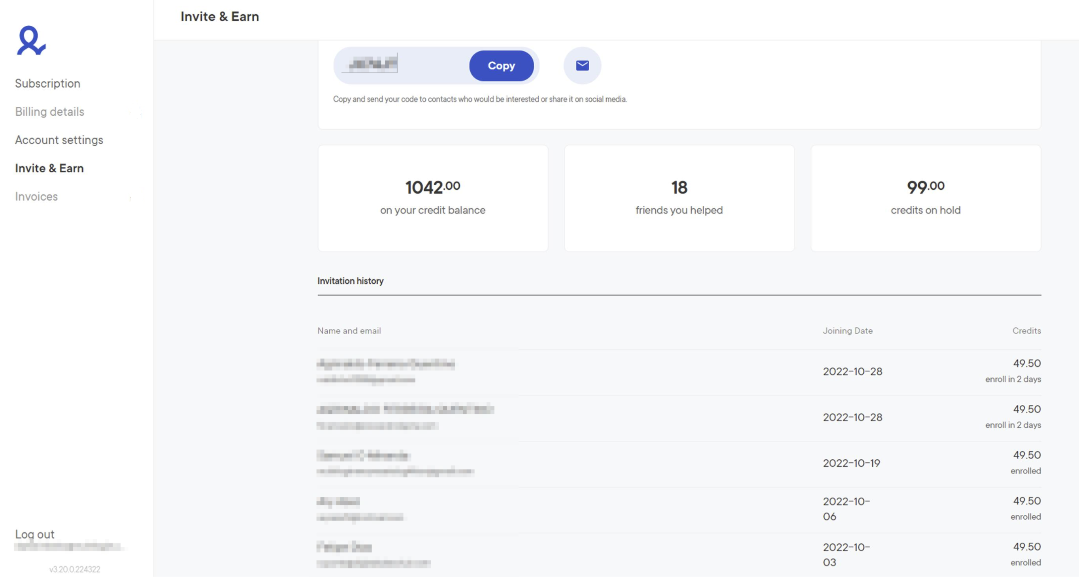This screenshot has width=1079, height=577.
Task: Open the Invoices section
Action: [x=36, y=196]
